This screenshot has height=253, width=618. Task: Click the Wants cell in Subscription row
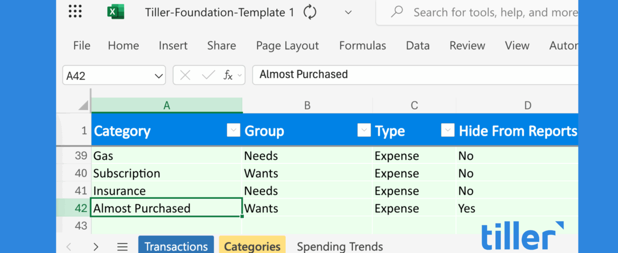point(307,173)
